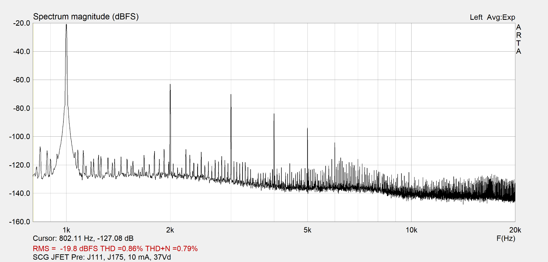Click the 'Avg:Exp' averaging label
548x262 pixels.
pyautogui.click(x=501, y=17)
